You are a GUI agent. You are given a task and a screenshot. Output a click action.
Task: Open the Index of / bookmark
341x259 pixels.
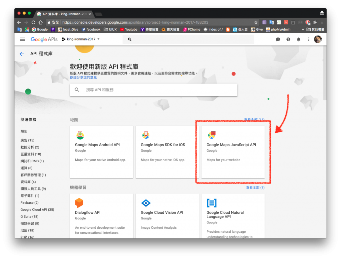pos(213,30)
